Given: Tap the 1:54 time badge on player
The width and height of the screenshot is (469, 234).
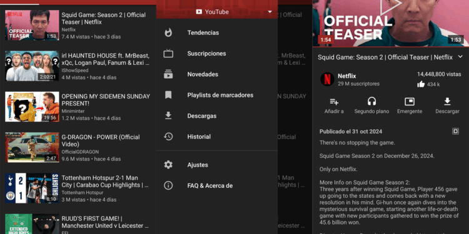Looking at the screenshot, I should point(326,39).
